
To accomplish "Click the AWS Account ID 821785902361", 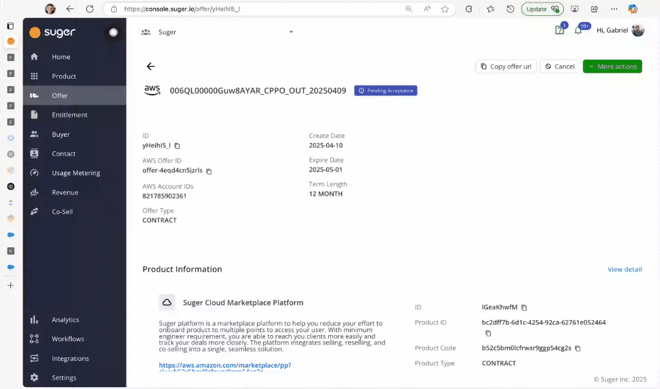I will coord(164,196).
